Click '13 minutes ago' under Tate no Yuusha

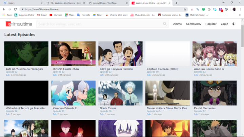tap(19, 75)
